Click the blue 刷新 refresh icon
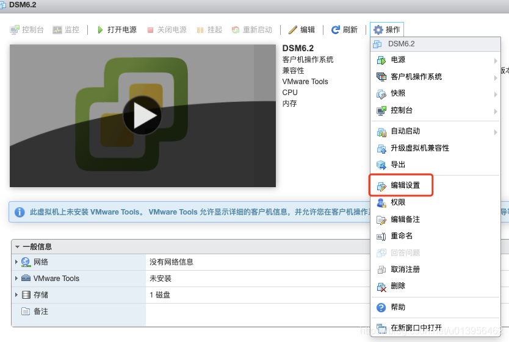The width and height of the screenshot is (509, 342). pos(335,30)
